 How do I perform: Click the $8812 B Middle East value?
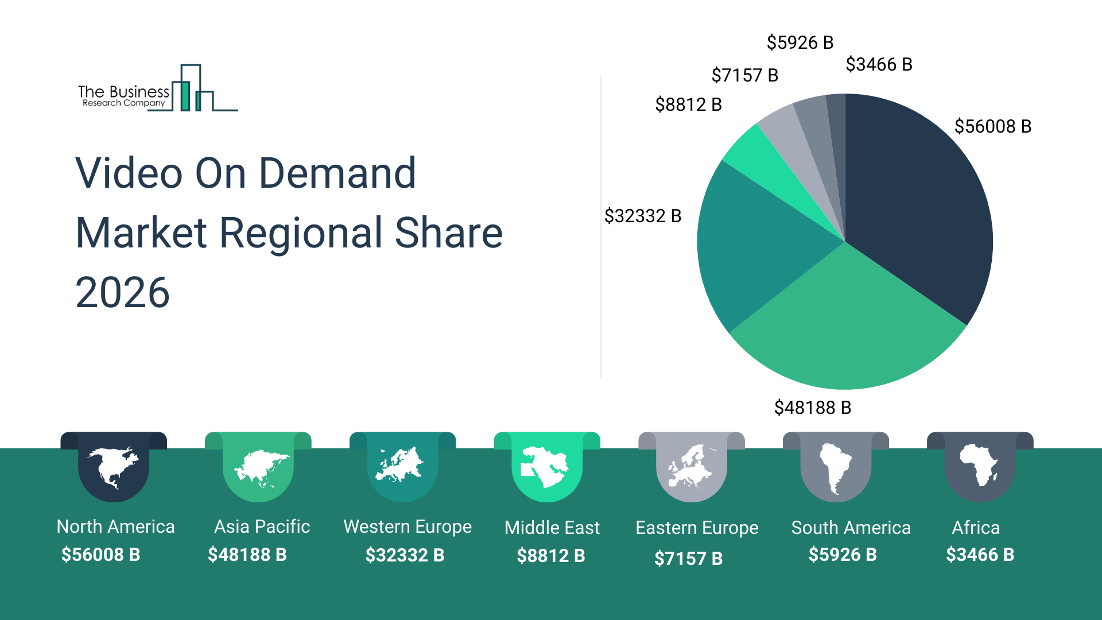click(x=550, y=556)
